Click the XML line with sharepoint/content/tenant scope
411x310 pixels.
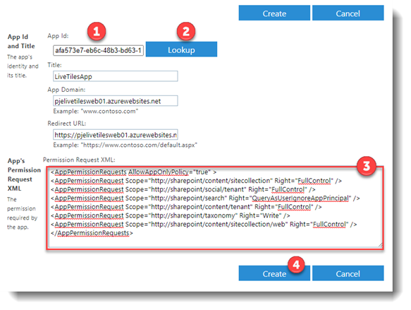click(x=186, y=207)
